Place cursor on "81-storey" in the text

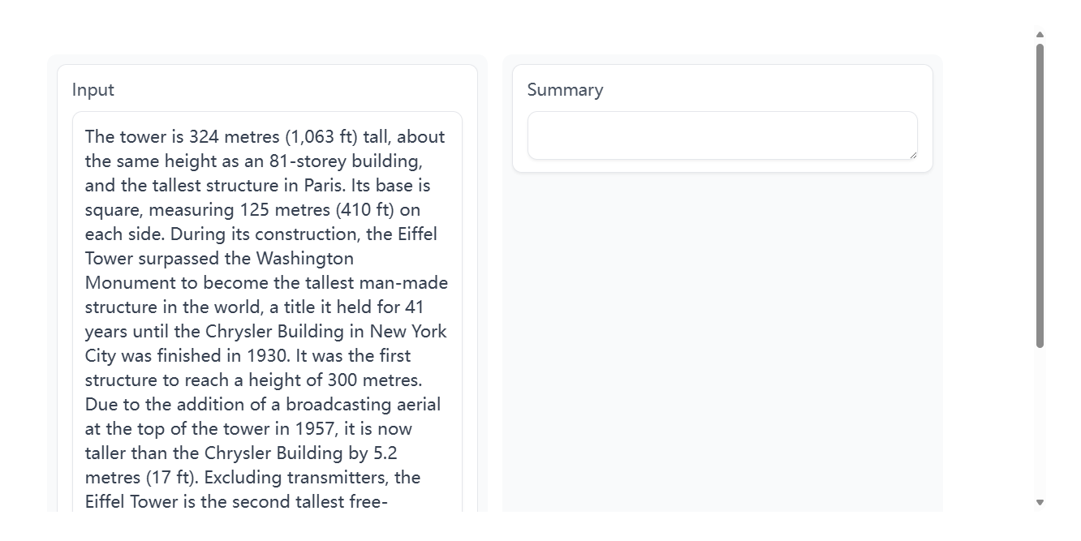(x=308, y=161)
